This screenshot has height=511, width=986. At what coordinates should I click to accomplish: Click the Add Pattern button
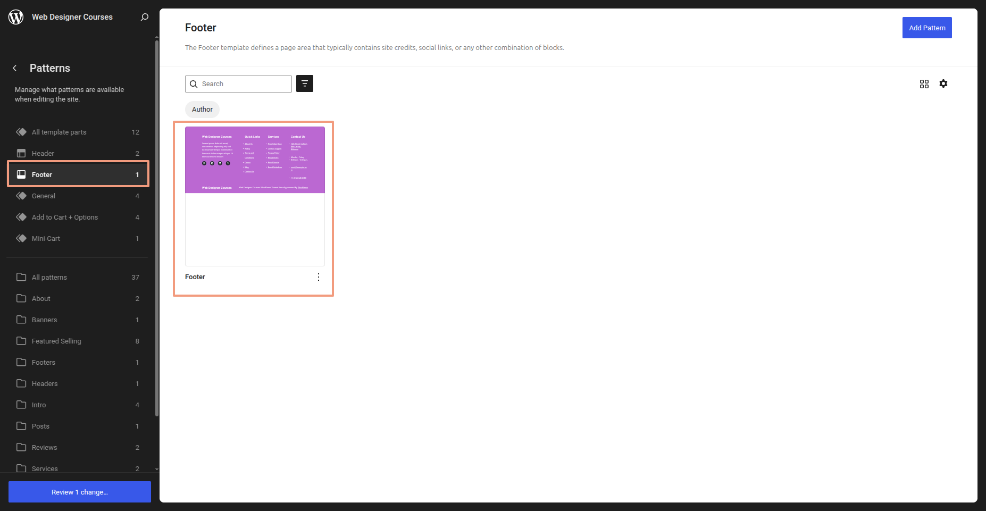click(927, 28)
